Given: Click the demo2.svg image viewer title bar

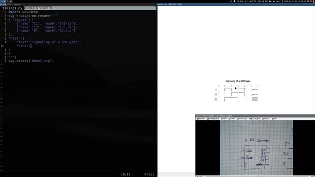Looking at the screenshot, I should point(236,4).
